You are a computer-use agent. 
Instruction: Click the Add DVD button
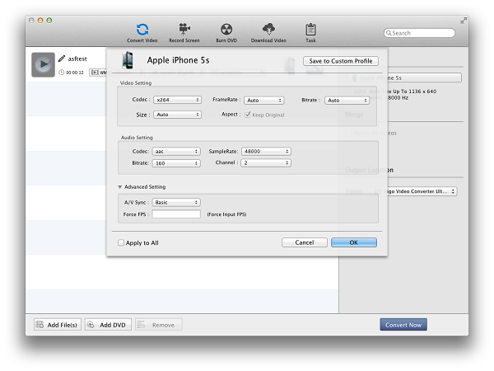[108, 325]
